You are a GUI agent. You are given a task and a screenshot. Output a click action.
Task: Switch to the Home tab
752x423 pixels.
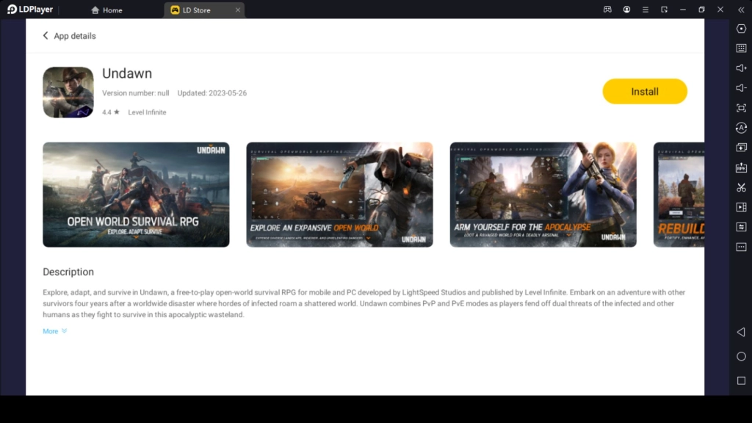pyautogui.click(x=106, y=10)
